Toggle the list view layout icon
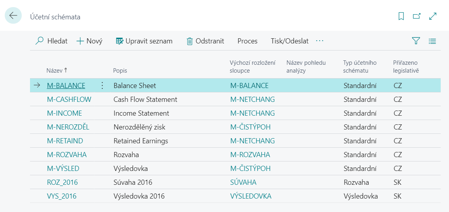 coord(432,41)
